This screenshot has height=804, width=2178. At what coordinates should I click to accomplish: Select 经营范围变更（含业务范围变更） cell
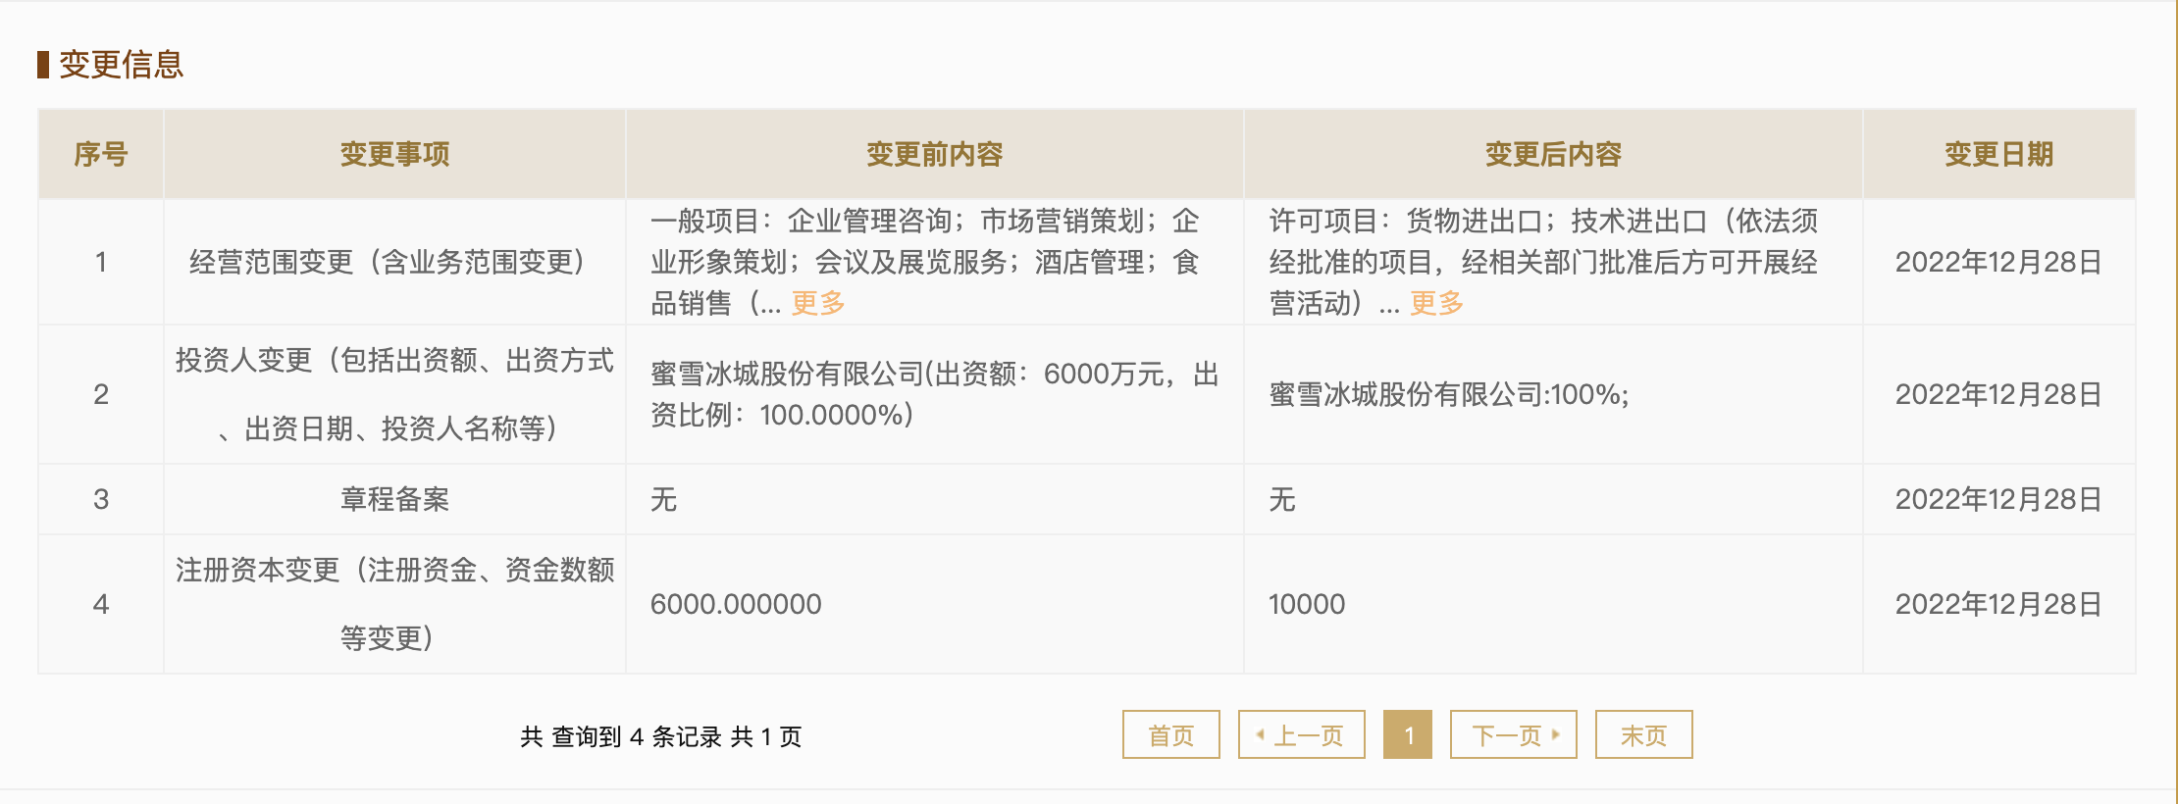click(x=394, y=262)
